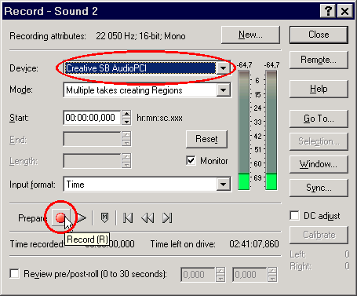Decrease Start time with down spinner arrow
The height and width of the screenshot is (296, 357).
pyautogui.click(x=126, y=122)
